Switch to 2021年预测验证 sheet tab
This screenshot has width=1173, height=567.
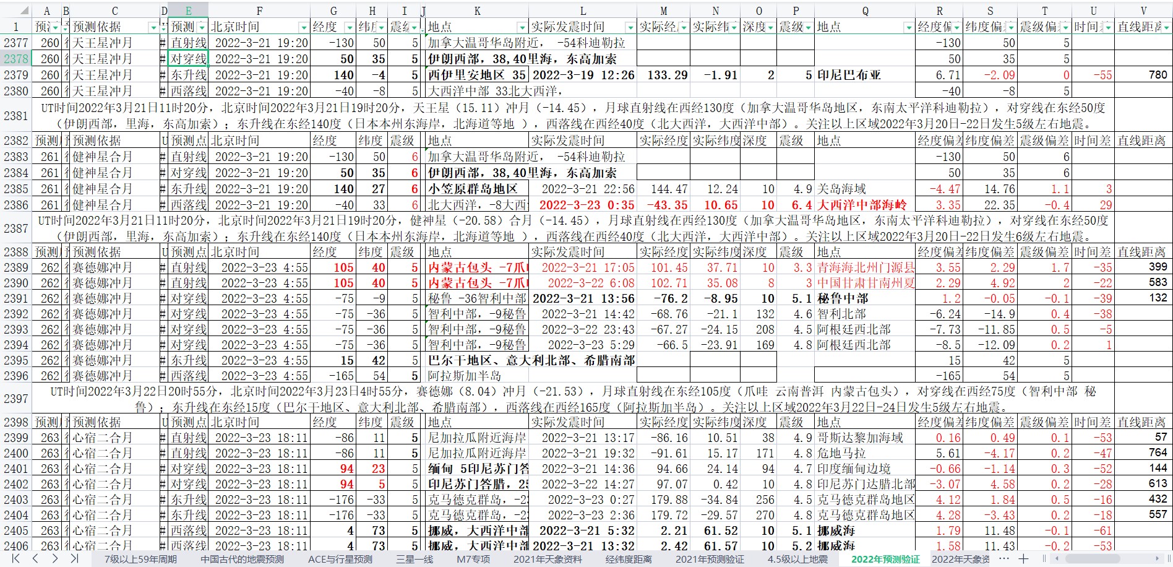(710, 559)
